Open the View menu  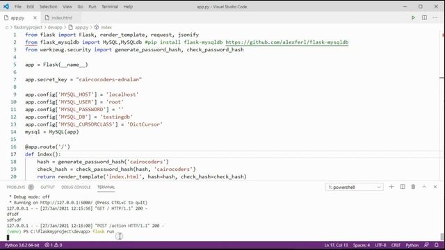point(67,6)
